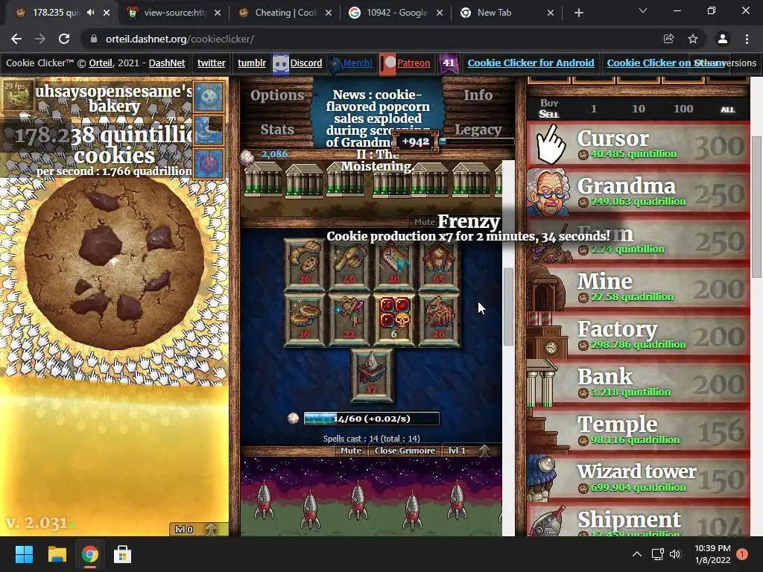Click the sugar lump icon beside 2,086
Viewport: 763px width, 572px height.
[x=247, y=156]
